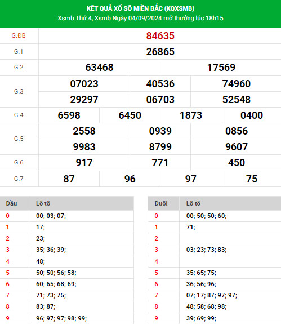Click the Đuôi column header
This screenshot has width=281, height=325.
point(161,203)
